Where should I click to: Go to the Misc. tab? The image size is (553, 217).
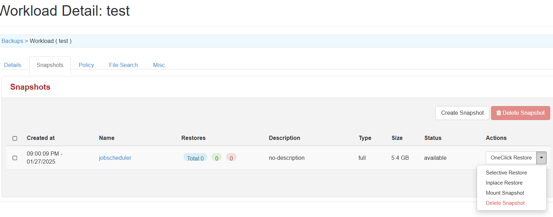coord(160,65)
